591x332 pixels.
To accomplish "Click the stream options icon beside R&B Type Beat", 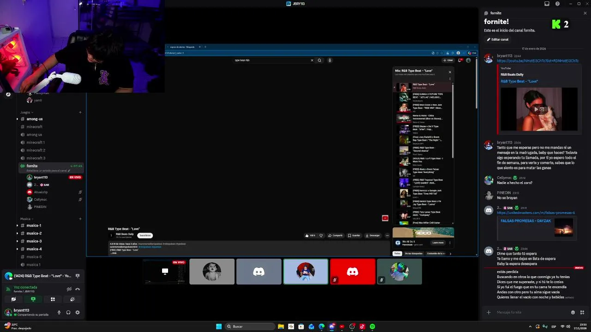I will (78, 276).
